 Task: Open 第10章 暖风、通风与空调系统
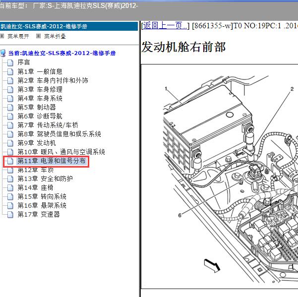[61, 152]
